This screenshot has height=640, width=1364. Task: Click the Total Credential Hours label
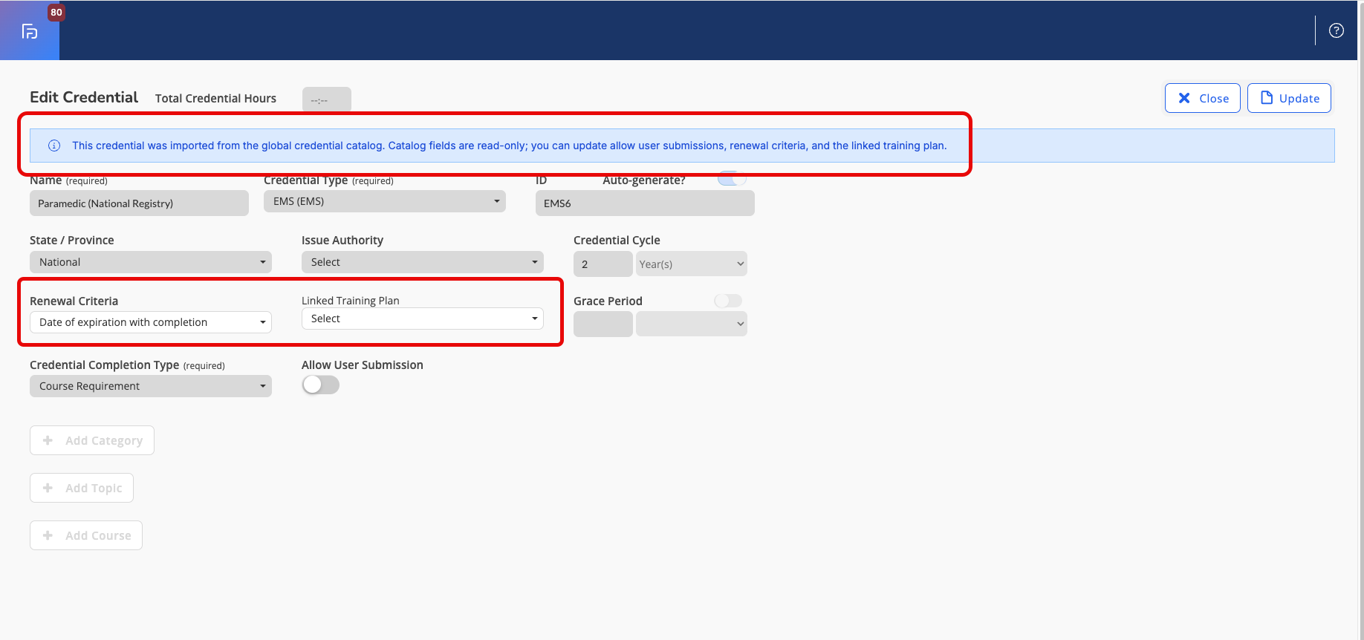tap(215, 98)
